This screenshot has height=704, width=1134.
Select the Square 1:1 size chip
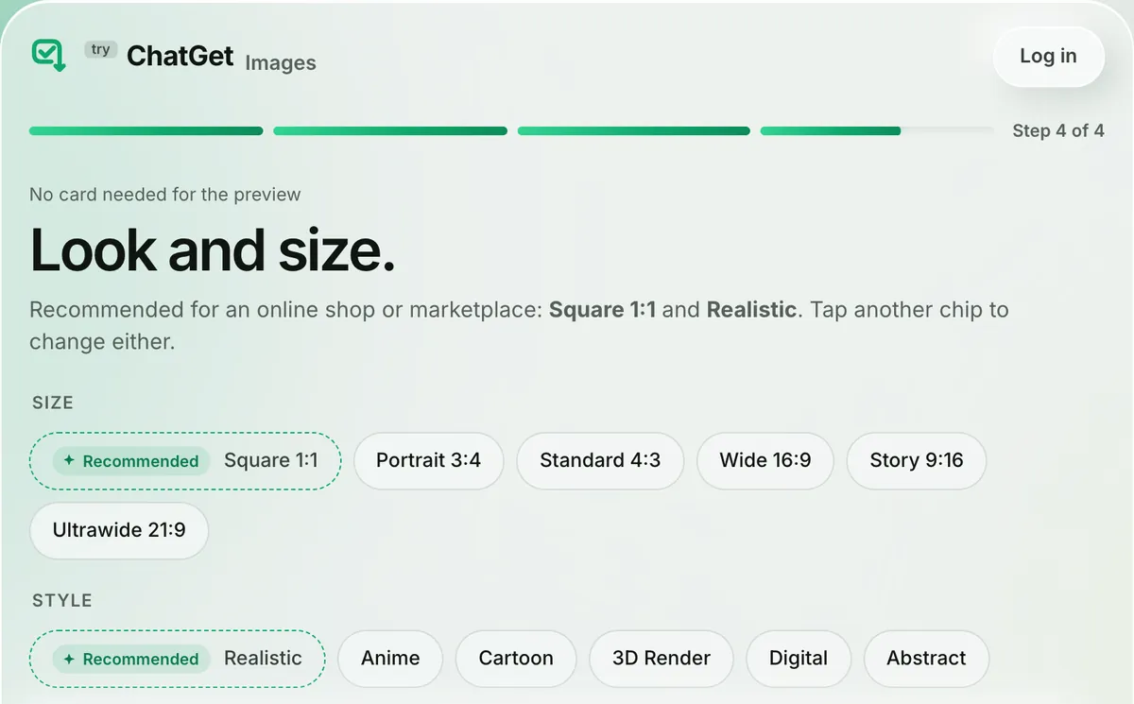pos(185,461)
